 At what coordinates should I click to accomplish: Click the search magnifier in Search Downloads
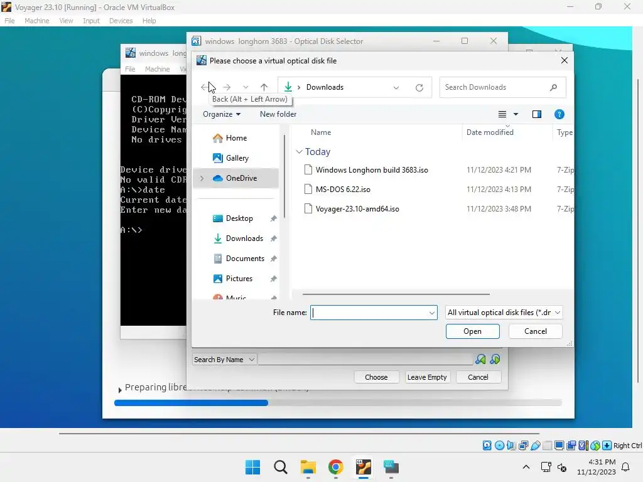554,87
